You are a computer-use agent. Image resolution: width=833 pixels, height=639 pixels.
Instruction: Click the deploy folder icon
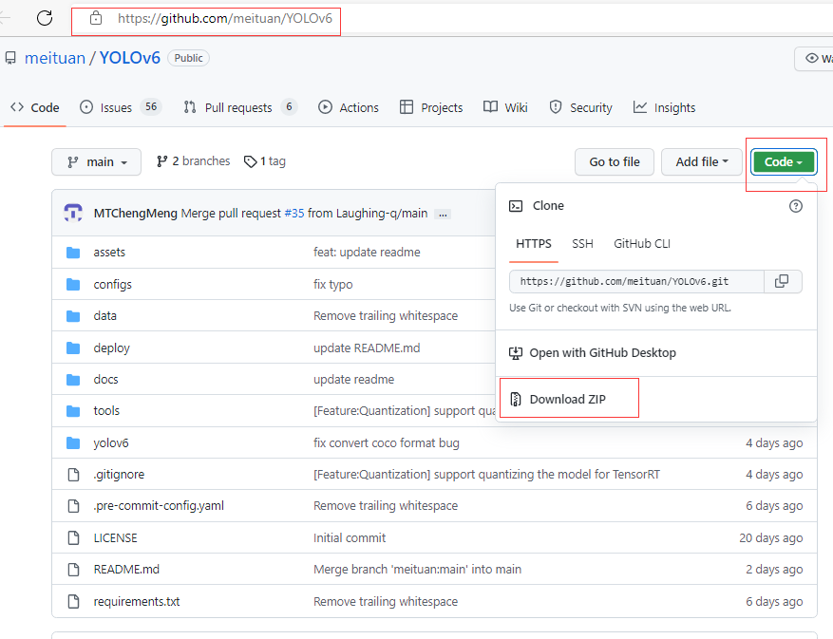(x=73, y=348)
